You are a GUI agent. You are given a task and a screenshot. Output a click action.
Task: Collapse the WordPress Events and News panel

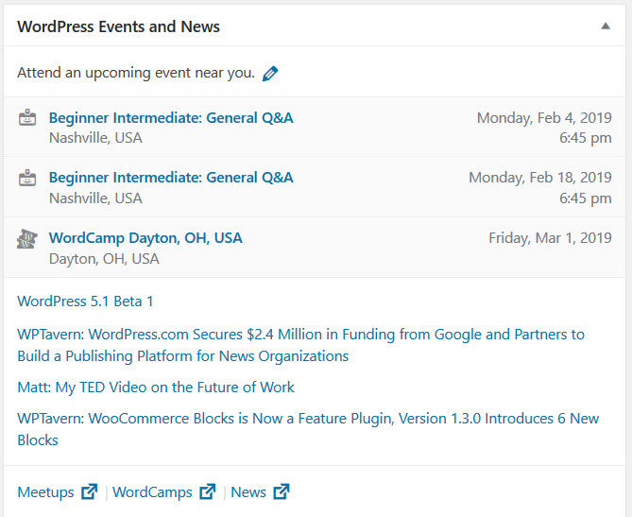[x=606, y=26]
